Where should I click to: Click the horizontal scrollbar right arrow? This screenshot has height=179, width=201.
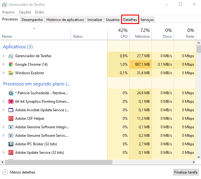pyautogui.click(x=194, y=162)
